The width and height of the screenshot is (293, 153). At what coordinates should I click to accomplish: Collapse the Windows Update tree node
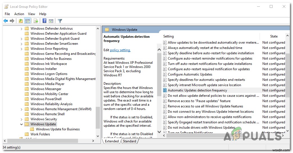tap(21, 124)
